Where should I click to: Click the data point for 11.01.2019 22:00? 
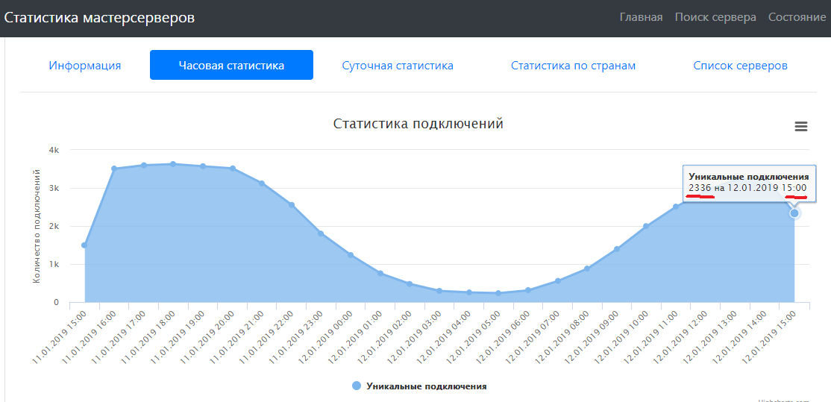pyautogui.click(x=292, y=205)
